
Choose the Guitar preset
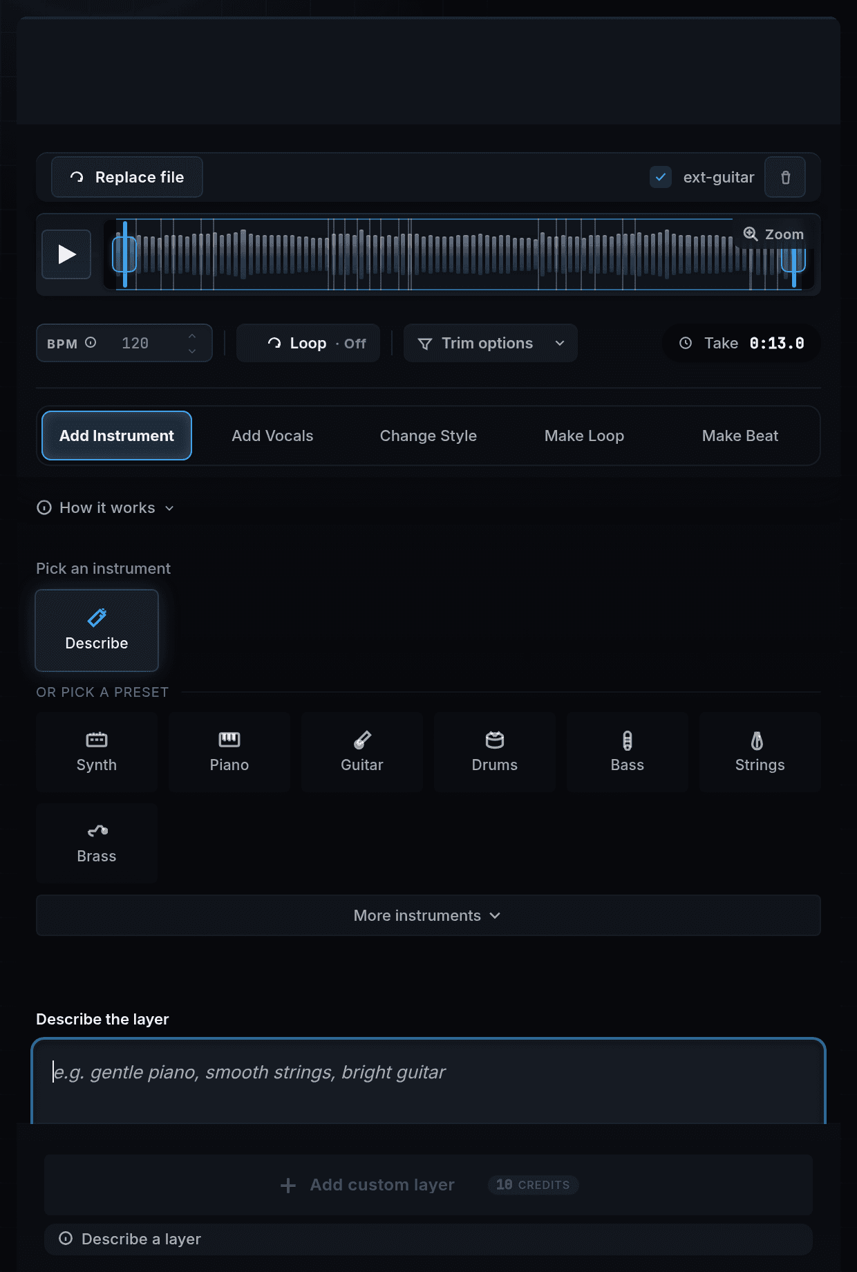click(x=362, y=752)
